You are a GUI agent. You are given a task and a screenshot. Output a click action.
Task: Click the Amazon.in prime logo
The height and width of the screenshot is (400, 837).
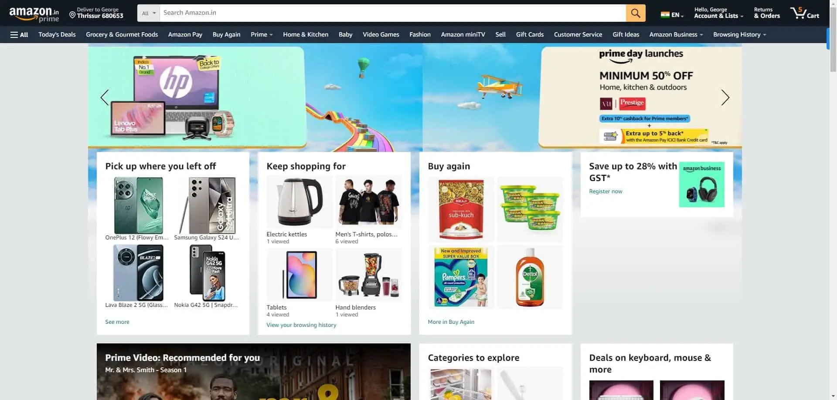pos(34,14)
